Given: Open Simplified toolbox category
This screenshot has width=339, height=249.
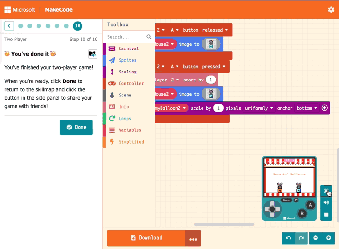Looking at the screenshot, I should pos(129,142).
